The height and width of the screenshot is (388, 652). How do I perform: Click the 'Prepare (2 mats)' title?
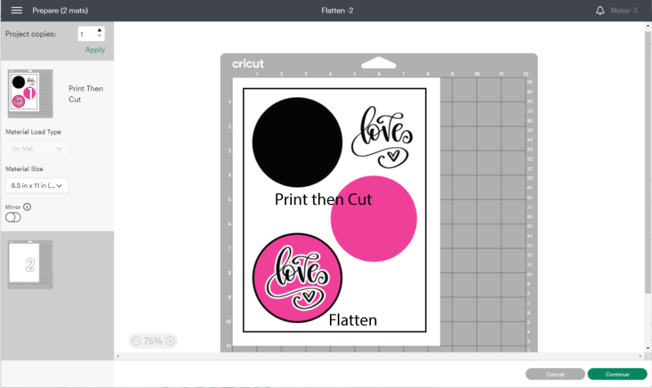point(60,10)
